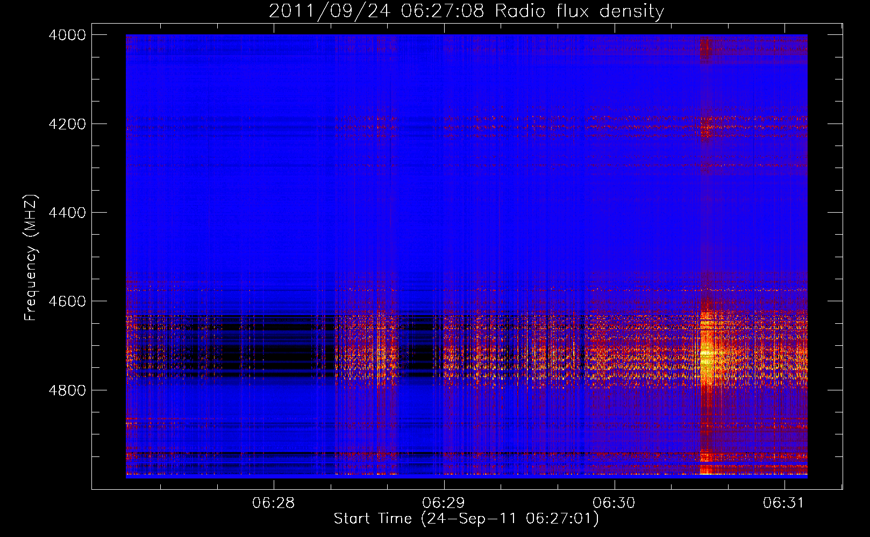The width and height of the screenshot is (870, 537).
Task: Click the 4400 frequency tick label
Action: (x=67, y=213)
